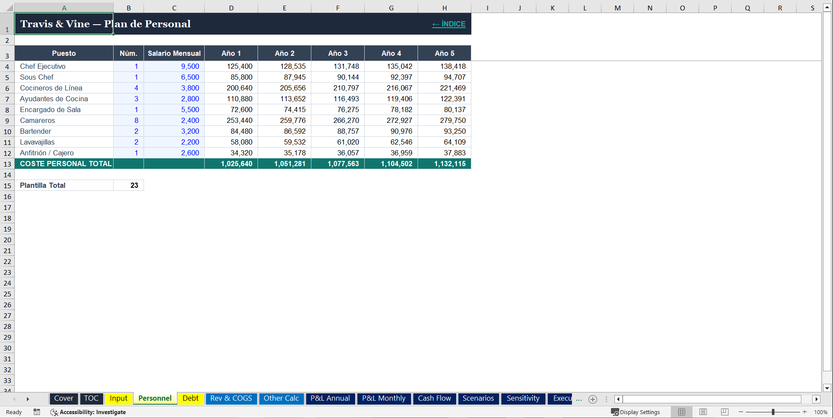Select Ayudantes de Cocina Año 1 value 110,880
The image size is (833, 418).
[231, 99]
